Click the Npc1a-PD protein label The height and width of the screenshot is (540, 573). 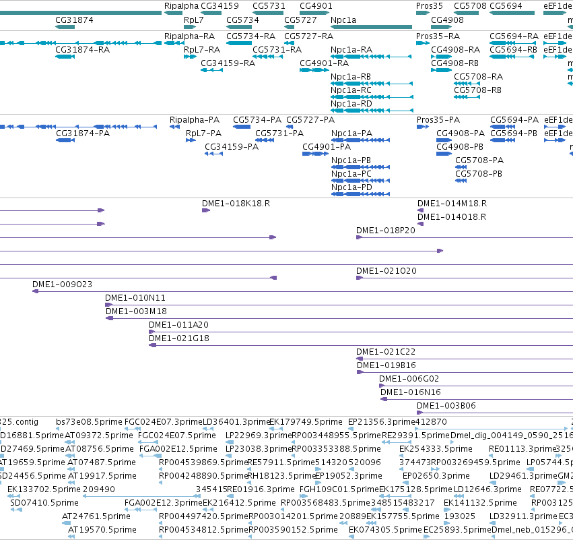[351, 187]
